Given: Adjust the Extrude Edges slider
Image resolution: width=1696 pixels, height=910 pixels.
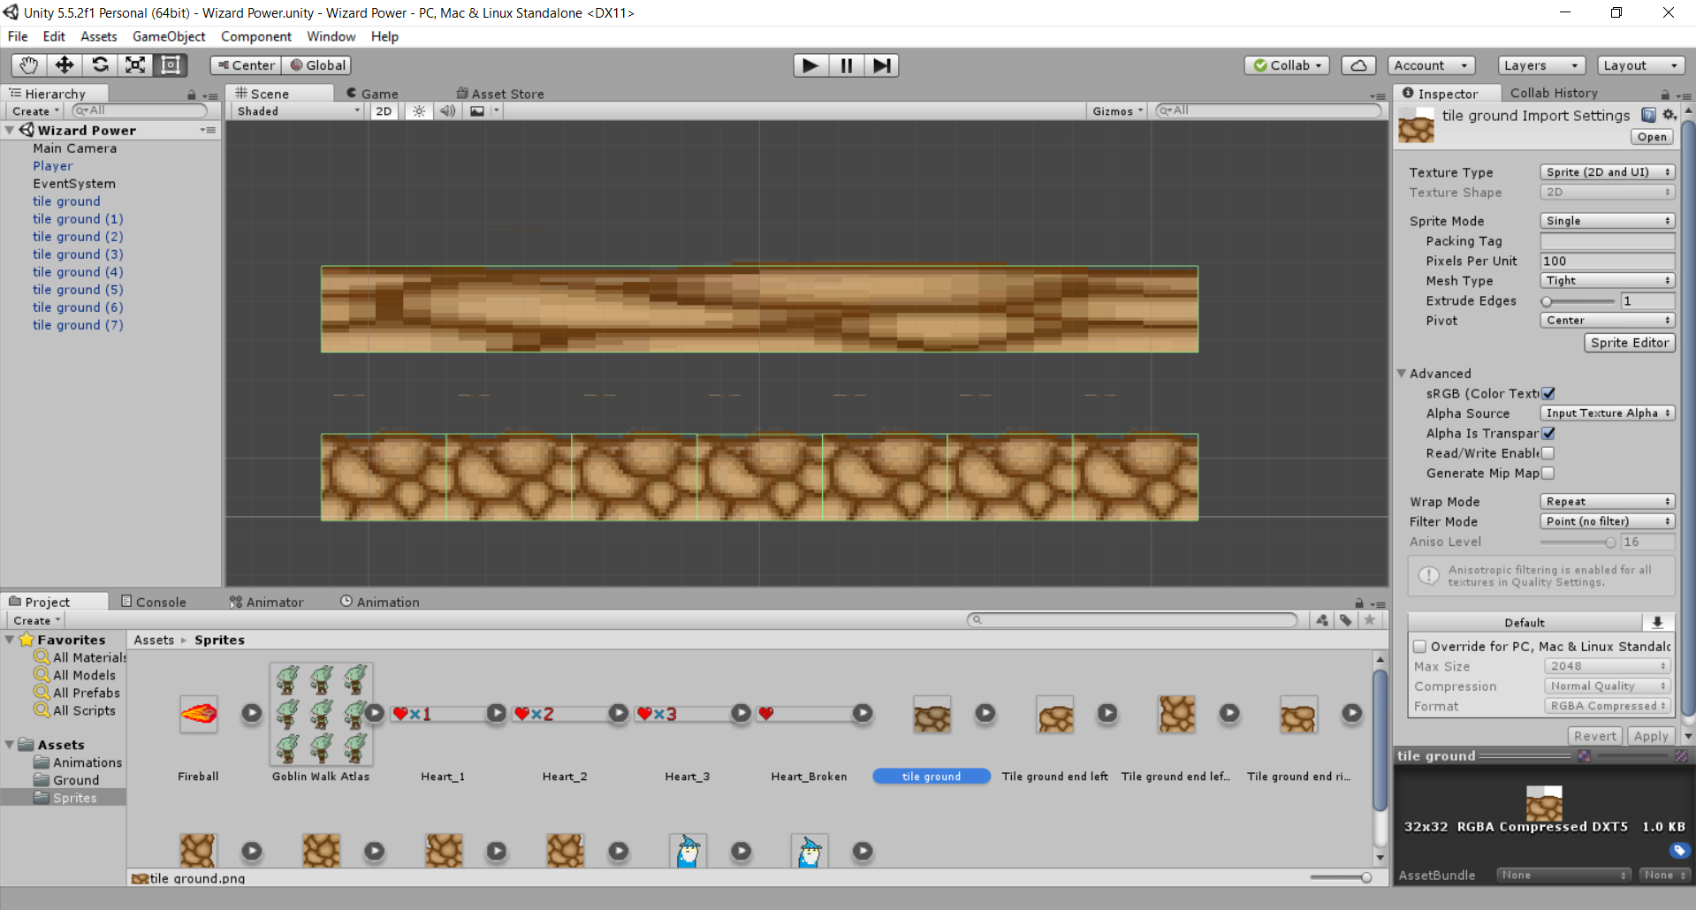Looking at the screenshot, I should click(x=1579, y=301).
